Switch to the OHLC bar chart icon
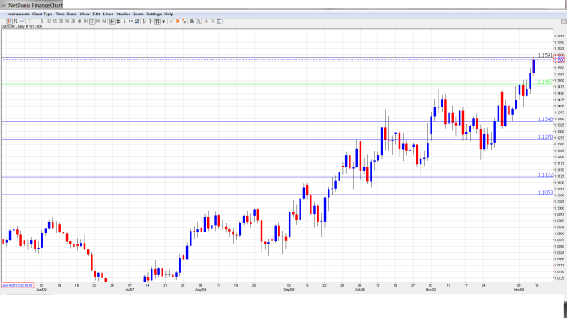The height and width of the screenshot is (318, 567). 15,21
